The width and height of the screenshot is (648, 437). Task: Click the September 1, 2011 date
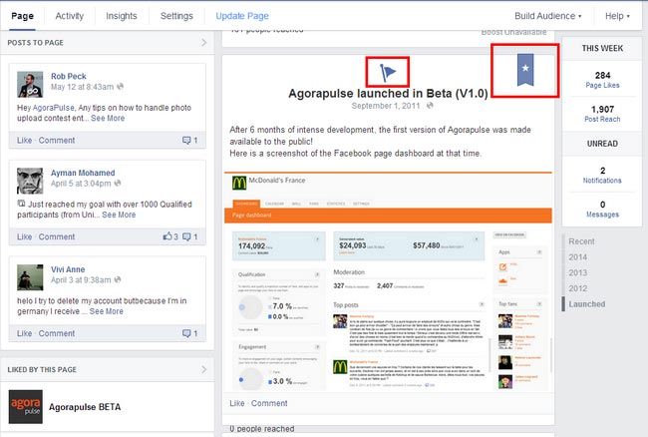[x=386, y=106]
